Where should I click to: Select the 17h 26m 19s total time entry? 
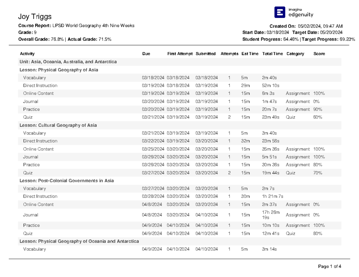[x=270, y=215]
